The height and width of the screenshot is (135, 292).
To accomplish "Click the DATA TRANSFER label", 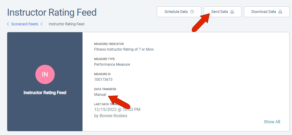I will [x=105, y=89].
